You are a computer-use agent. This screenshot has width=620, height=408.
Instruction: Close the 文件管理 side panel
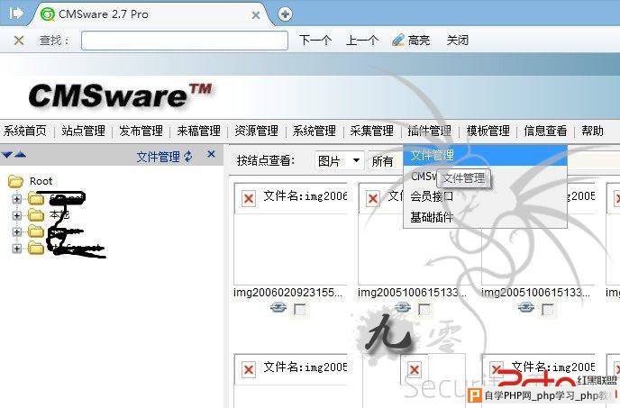[x=211, y=154]
